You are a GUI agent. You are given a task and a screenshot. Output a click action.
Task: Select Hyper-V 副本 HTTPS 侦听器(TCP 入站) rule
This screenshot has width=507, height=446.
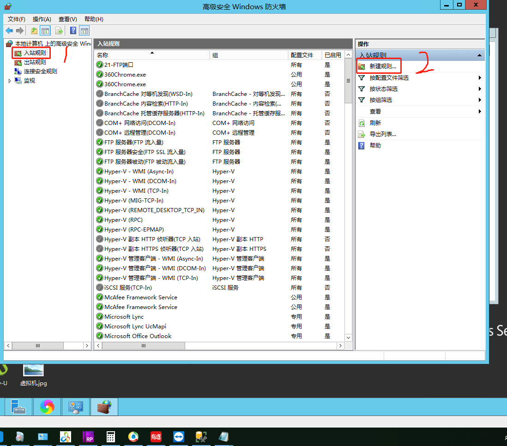point(219,249)
